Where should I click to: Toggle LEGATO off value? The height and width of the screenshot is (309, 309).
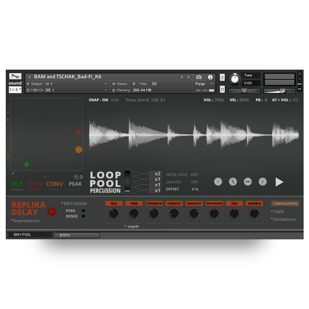[194, 182]
